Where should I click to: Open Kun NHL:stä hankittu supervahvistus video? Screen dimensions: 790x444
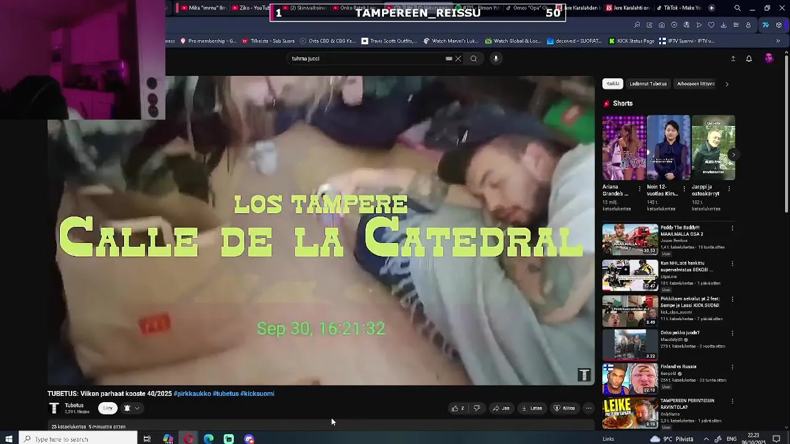point(630,275)
